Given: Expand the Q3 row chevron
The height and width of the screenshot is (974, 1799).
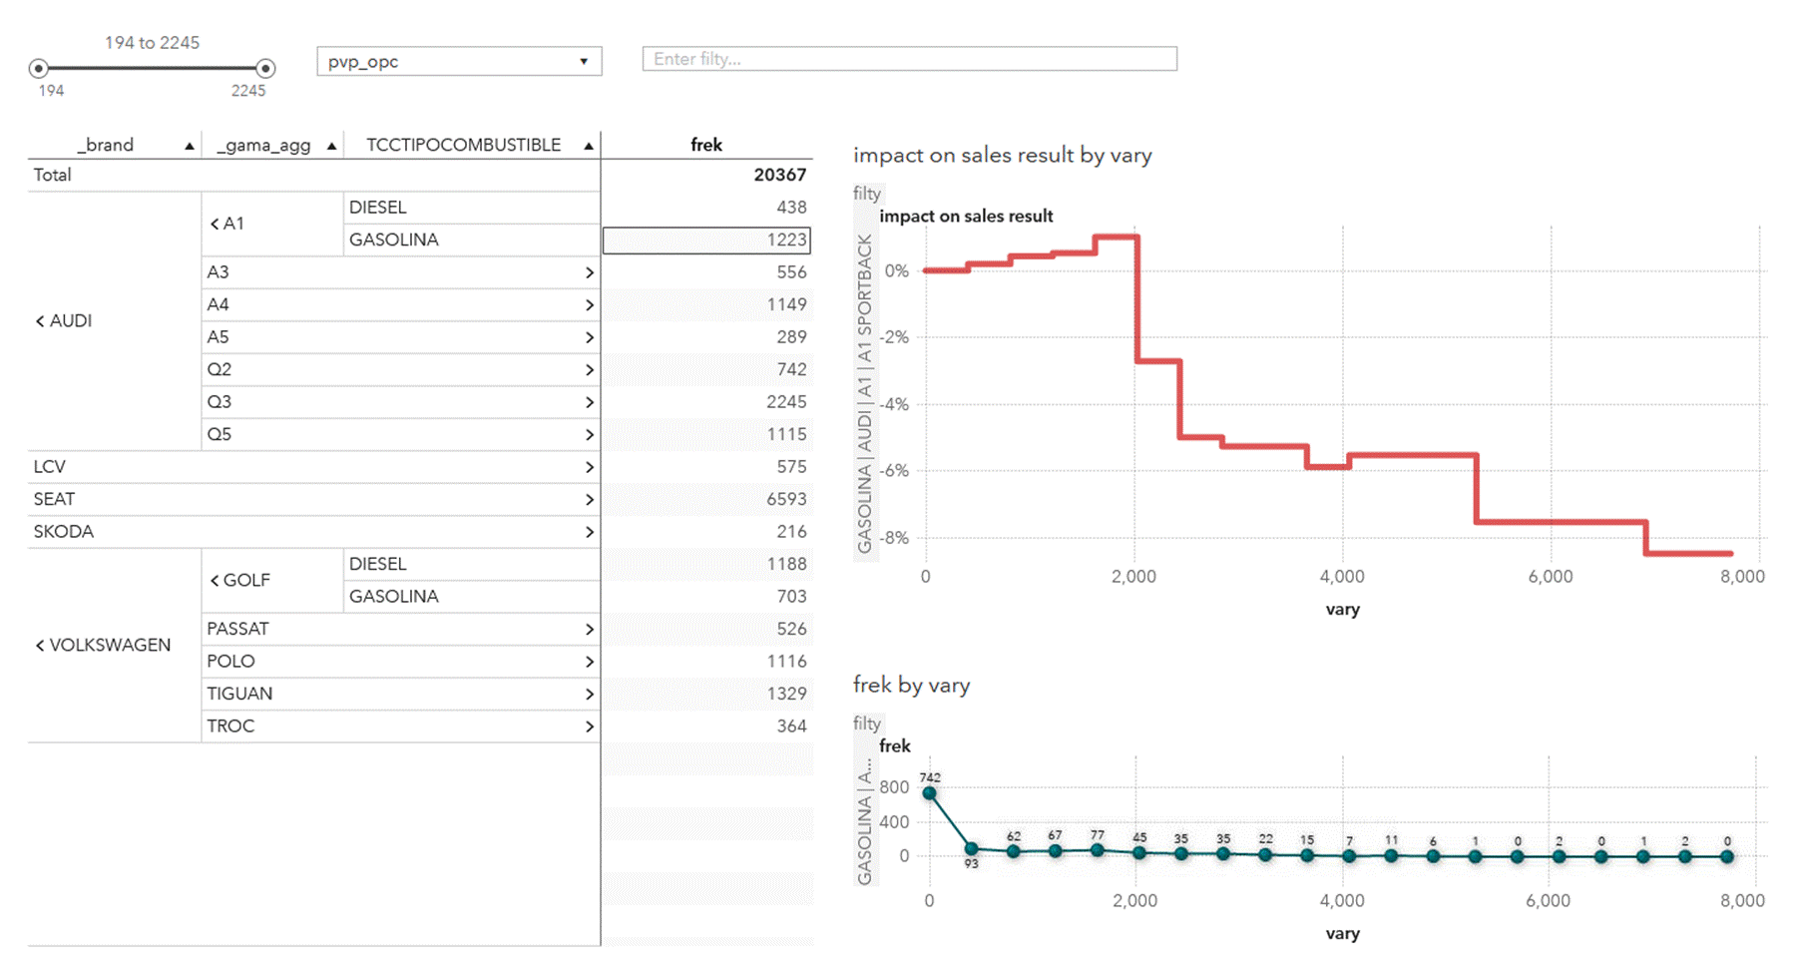Looking at the screenshot, I should coord(589,402).
